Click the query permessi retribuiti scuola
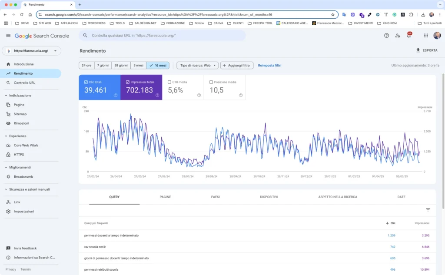This screenshot has width=445, height=275. (101, 270)
